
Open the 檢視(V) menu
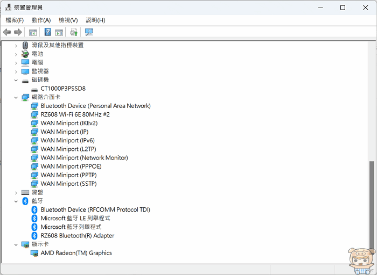[x=68, y=20]
